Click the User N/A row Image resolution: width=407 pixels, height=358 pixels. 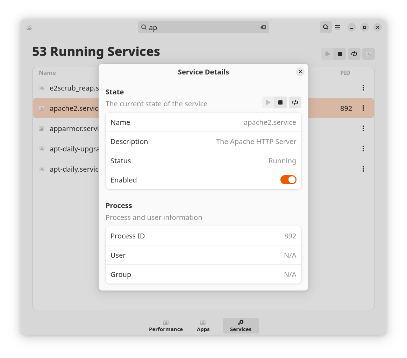(x=203, y=255)
